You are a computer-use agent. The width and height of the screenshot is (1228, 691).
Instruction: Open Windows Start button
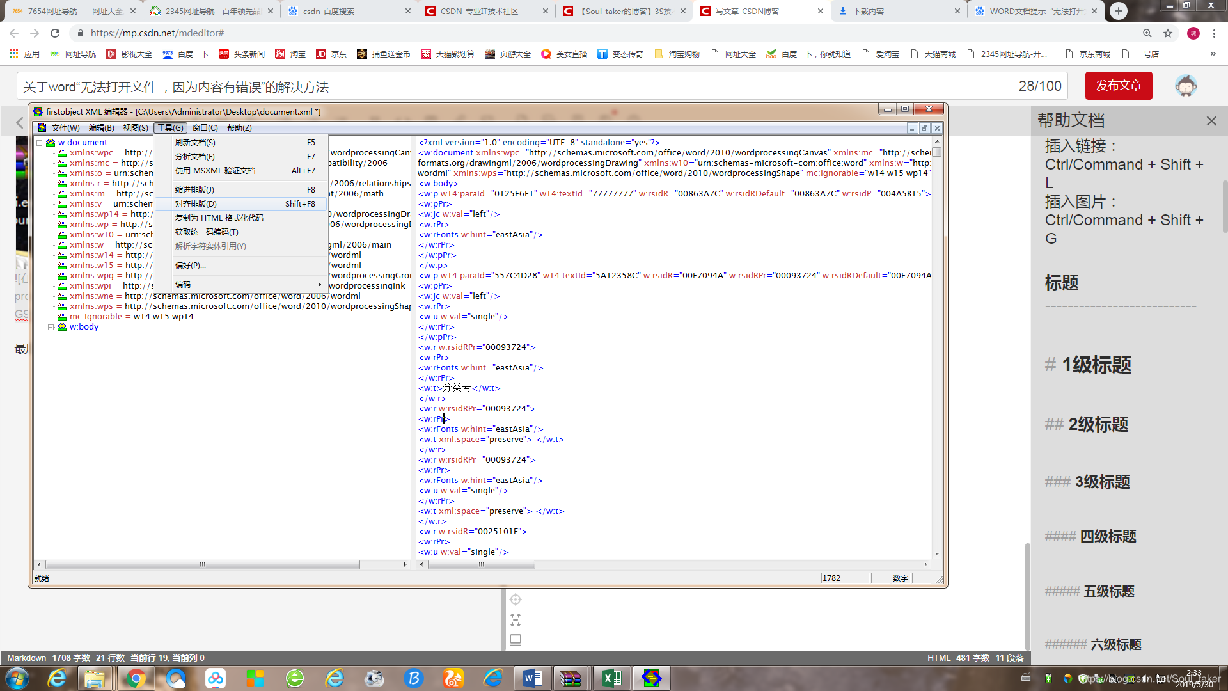coord(17,678)
